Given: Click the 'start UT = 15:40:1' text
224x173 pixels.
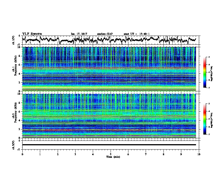Looking at the screenshot, I should (137, 34).
